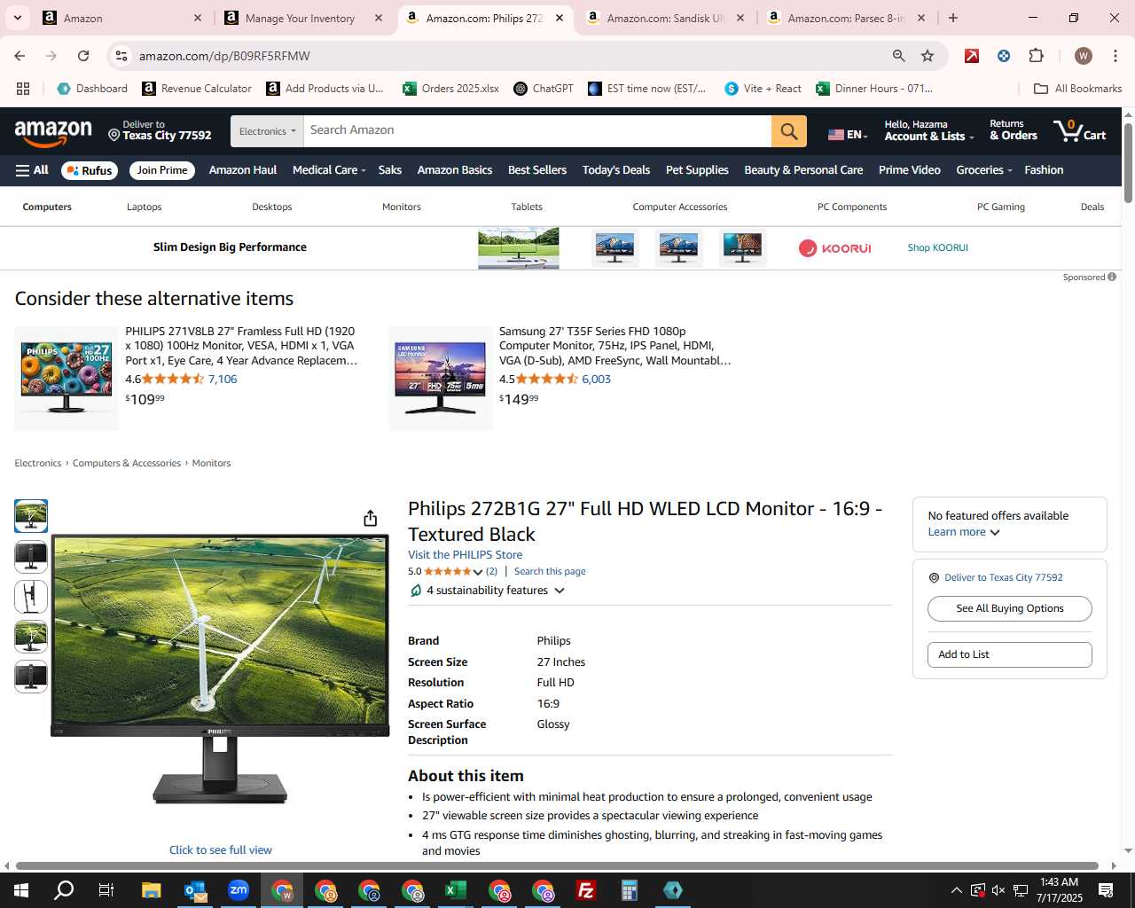The width and height of the screenshot is (1135, 908).
Task: Open the Samsung T35F alternative item
Action: tap(615, 346)
